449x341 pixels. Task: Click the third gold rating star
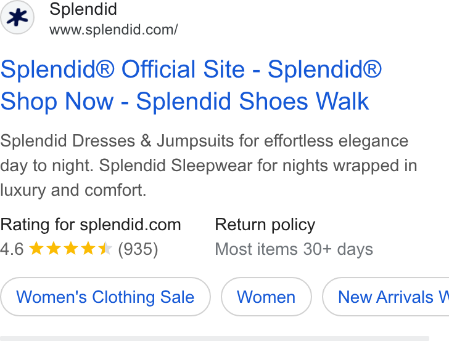point(71,248)
